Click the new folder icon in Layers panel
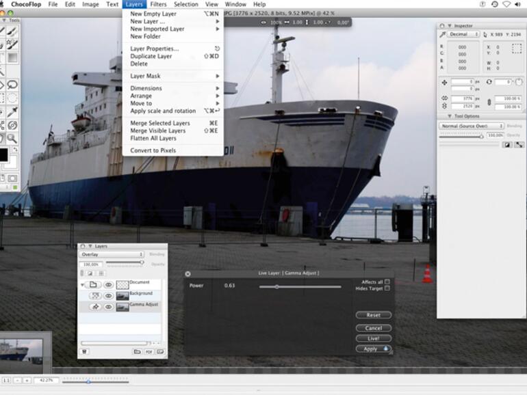The image size is (527, 395). point(137,351)
